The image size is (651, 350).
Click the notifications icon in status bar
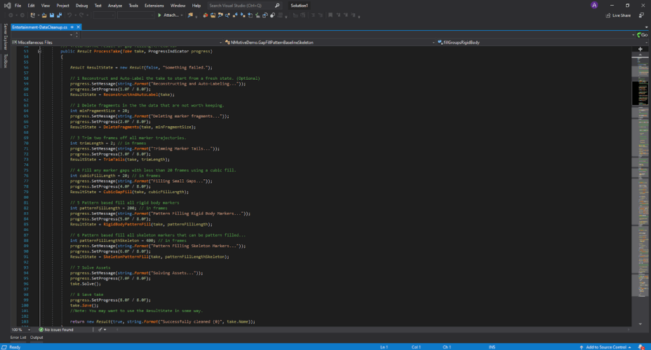click(642, 347)
